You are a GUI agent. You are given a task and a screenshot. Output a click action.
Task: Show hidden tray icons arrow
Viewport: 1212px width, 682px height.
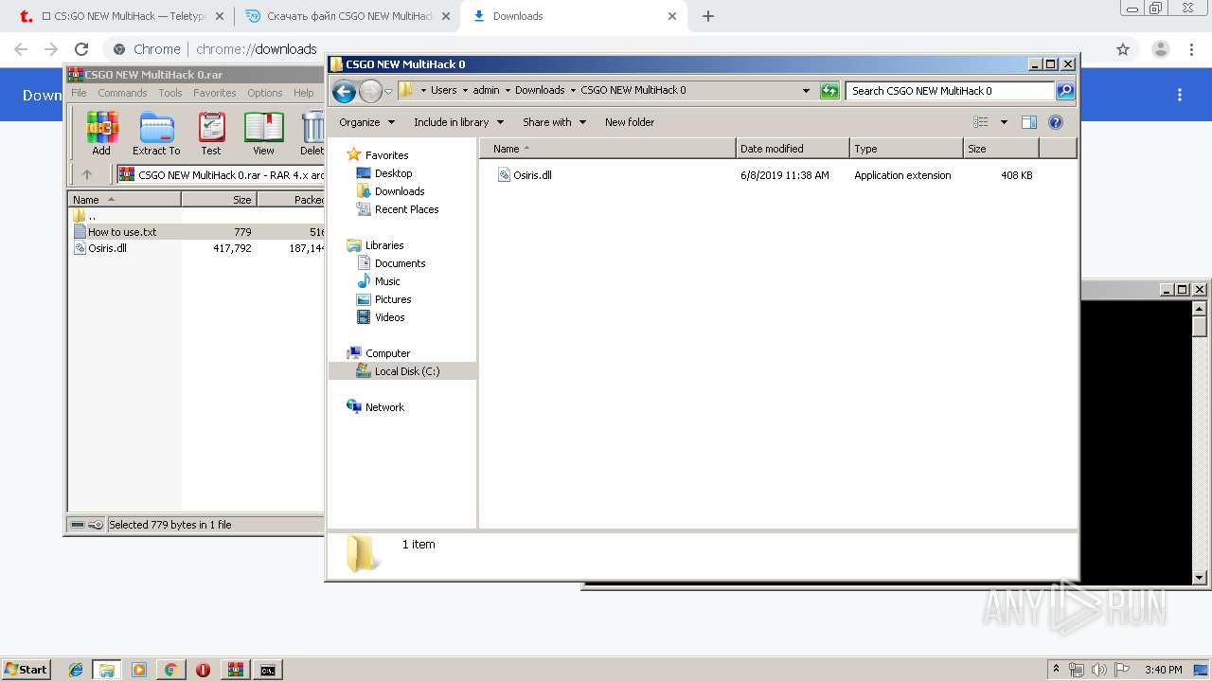[1057, 670]
